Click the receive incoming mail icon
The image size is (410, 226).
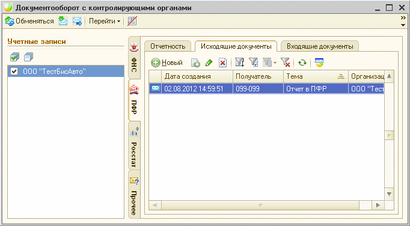point(63,21)
